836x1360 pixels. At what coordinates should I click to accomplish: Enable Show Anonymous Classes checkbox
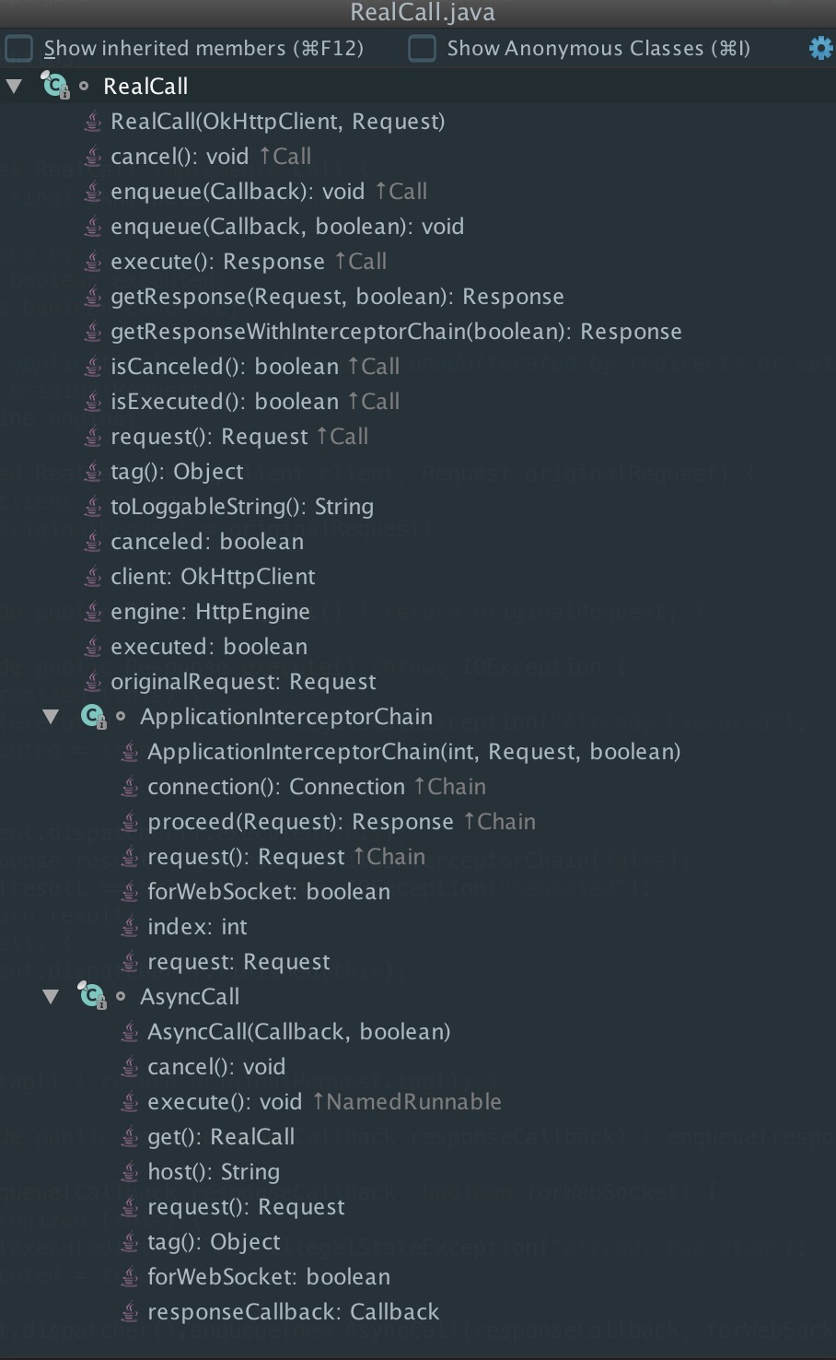pos(422,48)
